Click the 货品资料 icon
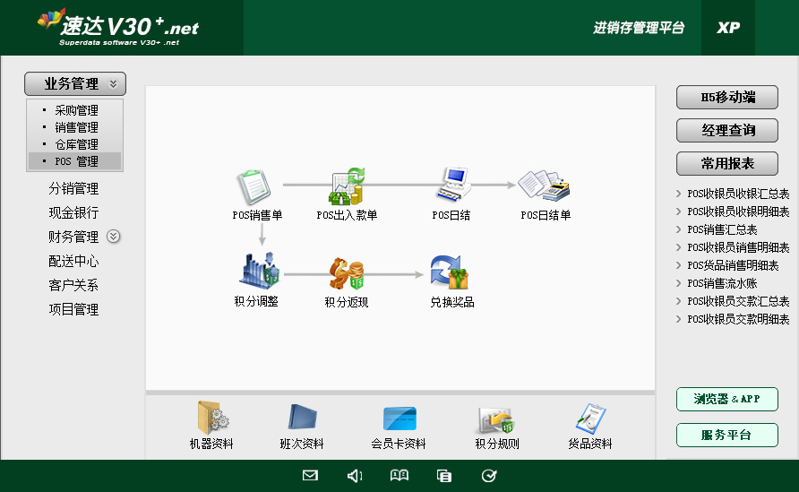Image resolution: width=799 pixels, height=492 pixels. tap(590, 419)
